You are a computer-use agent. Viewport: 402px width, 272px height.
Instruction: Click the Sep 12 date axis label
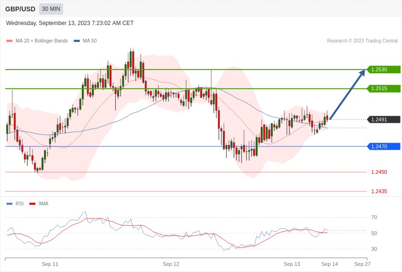tap(171, 264)
